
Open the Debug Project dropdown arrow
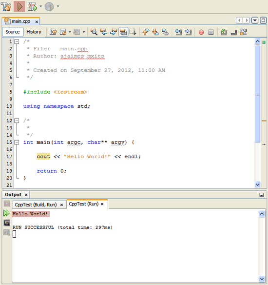[x=40, y=6]
